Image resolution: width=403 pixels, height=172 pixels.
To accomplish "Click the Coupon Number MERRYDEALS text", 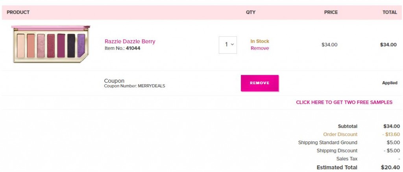I will 135,86.
